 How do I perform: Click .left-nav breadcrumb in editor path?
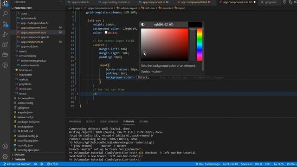(x=149, y=8)
